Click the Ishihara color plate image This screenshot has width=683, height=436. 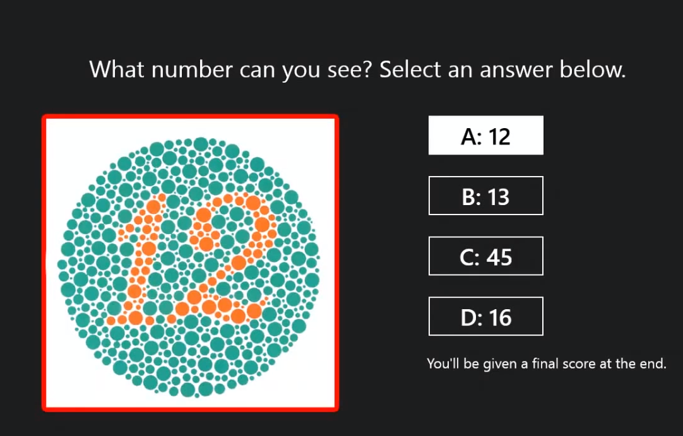point(191,263)
